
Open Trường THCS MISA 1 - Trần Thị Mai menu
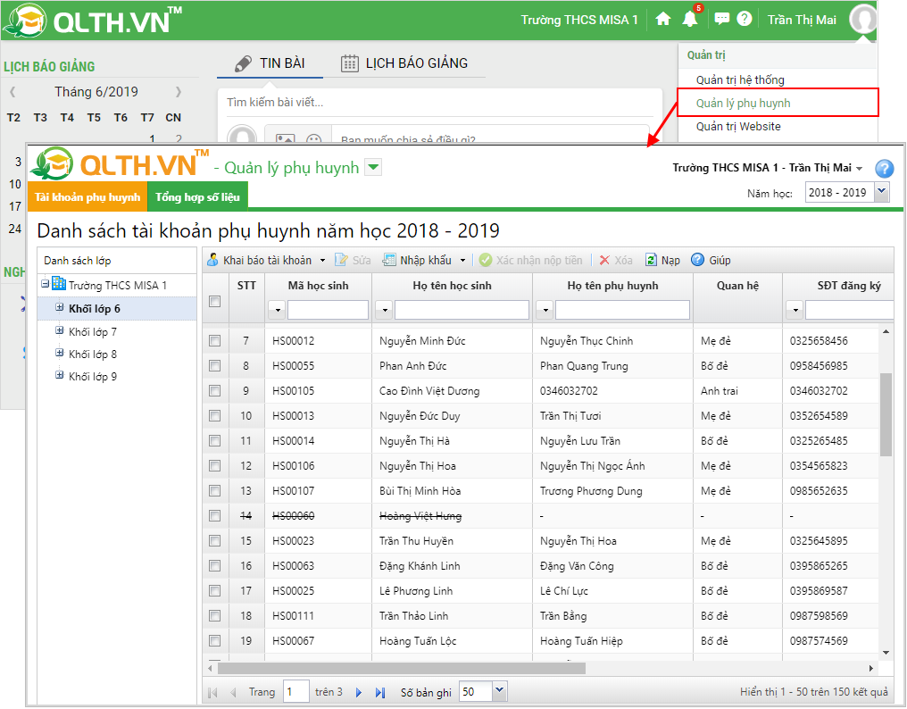[767, 168]
